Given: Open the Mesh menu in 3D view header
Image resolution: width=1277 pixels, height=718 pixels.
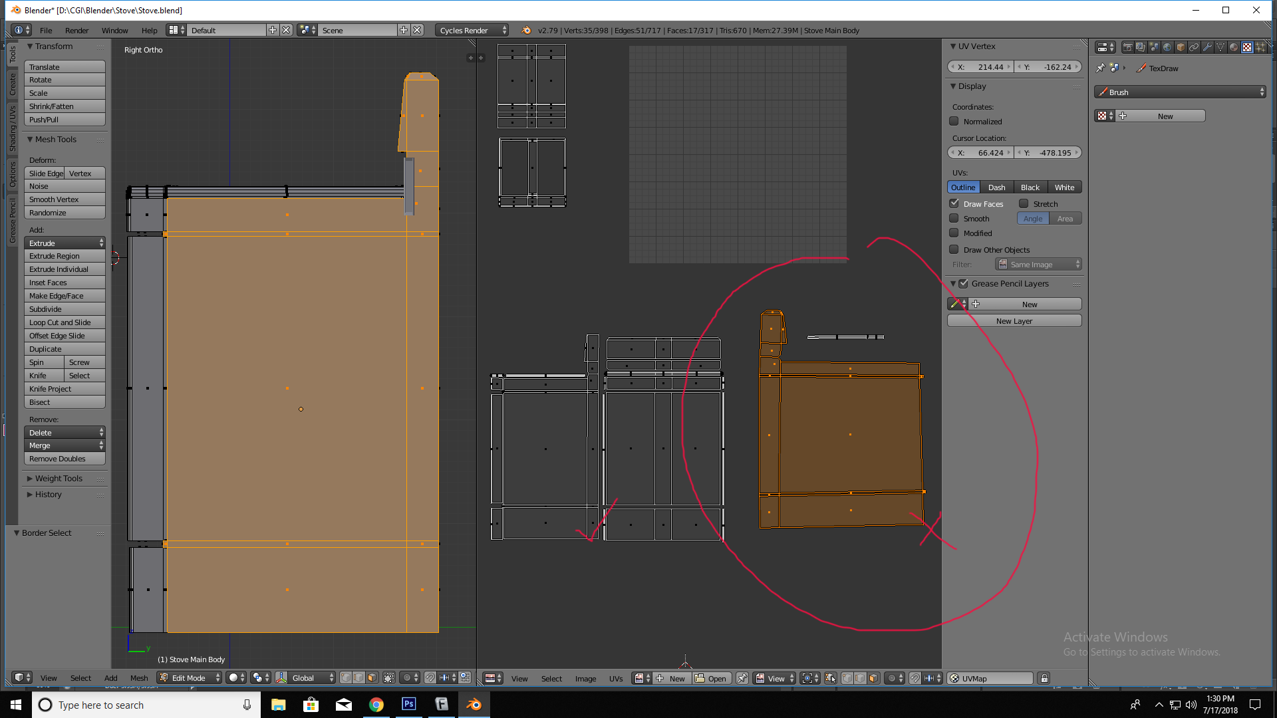Looking at the screenshot, I should coord(139,678).
